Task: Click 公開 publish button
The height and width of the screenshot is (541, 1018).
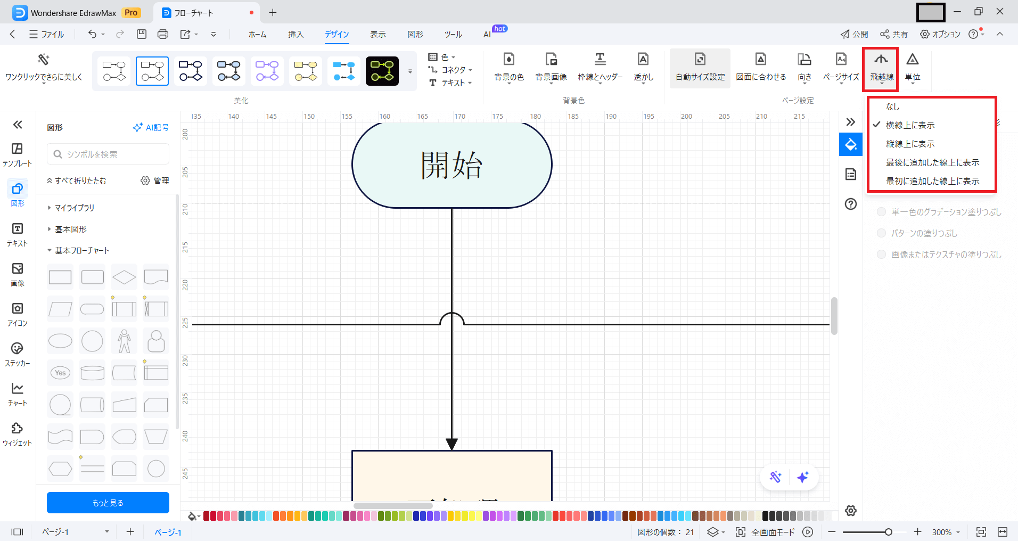Action: coord(854,34)
